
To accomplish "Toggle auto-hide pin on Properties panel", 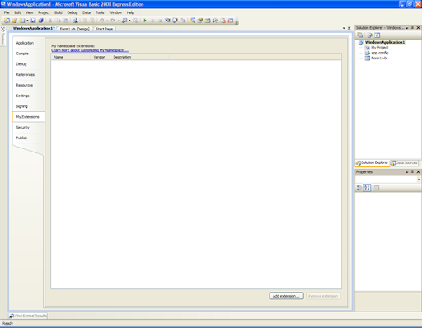I will tap(412, 172).
